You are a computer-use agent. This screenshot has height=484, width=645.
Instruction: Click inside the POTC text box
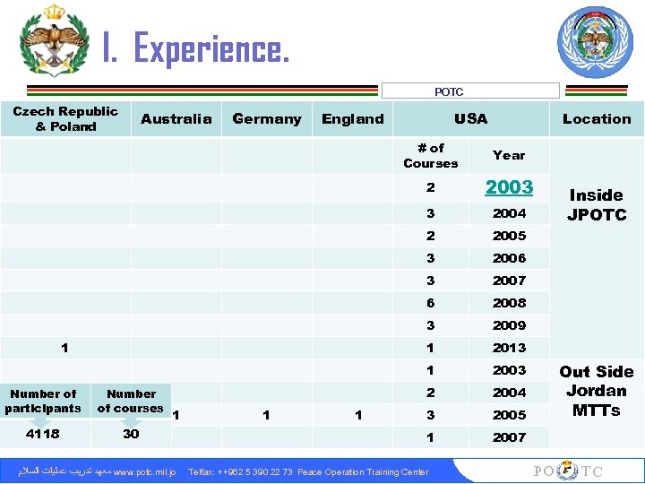[x=470, y=91]
